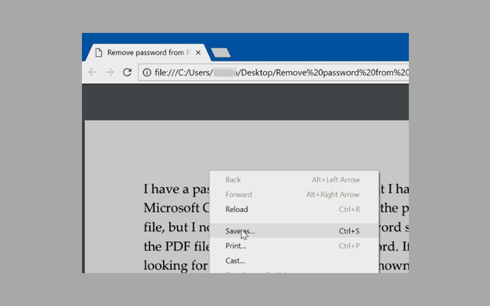This screenshot has height=306, width=490.
Task: Choose Cast... in the context menu
Action: point(234,261)
